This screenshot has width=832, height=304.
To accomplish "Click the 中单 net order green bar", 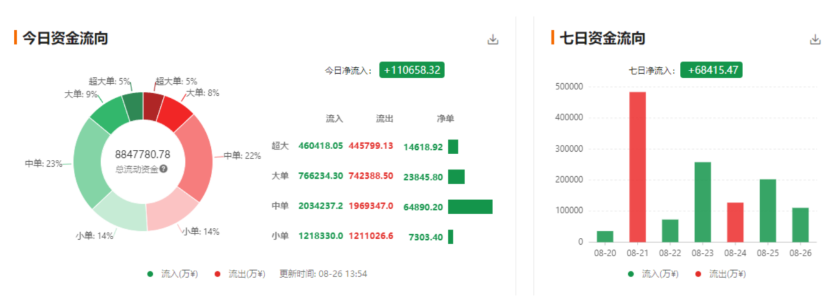I will pos(470,206).
